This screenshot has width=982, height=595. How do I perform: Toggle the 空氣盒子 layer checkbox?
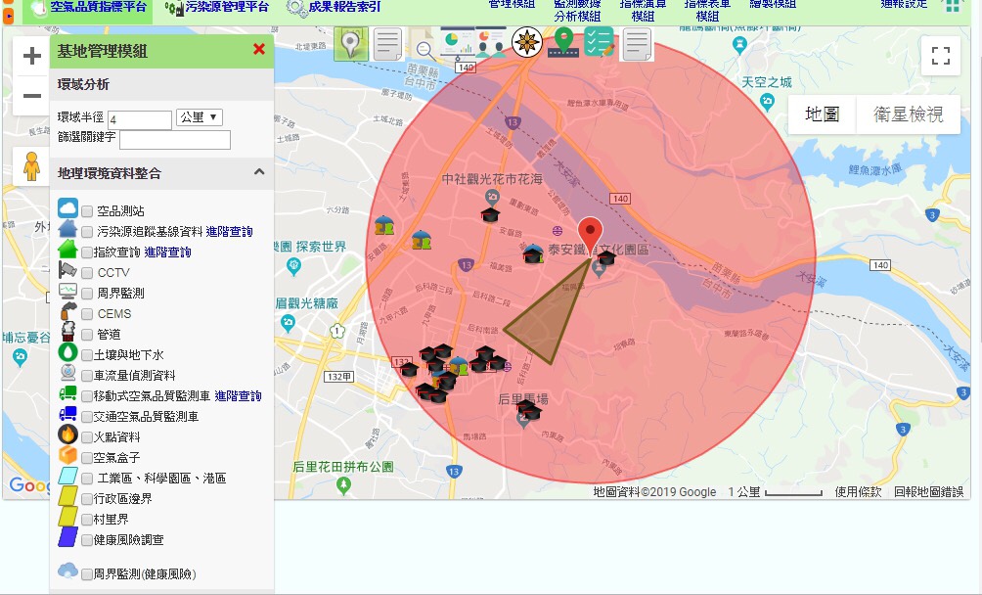[85, 458]
